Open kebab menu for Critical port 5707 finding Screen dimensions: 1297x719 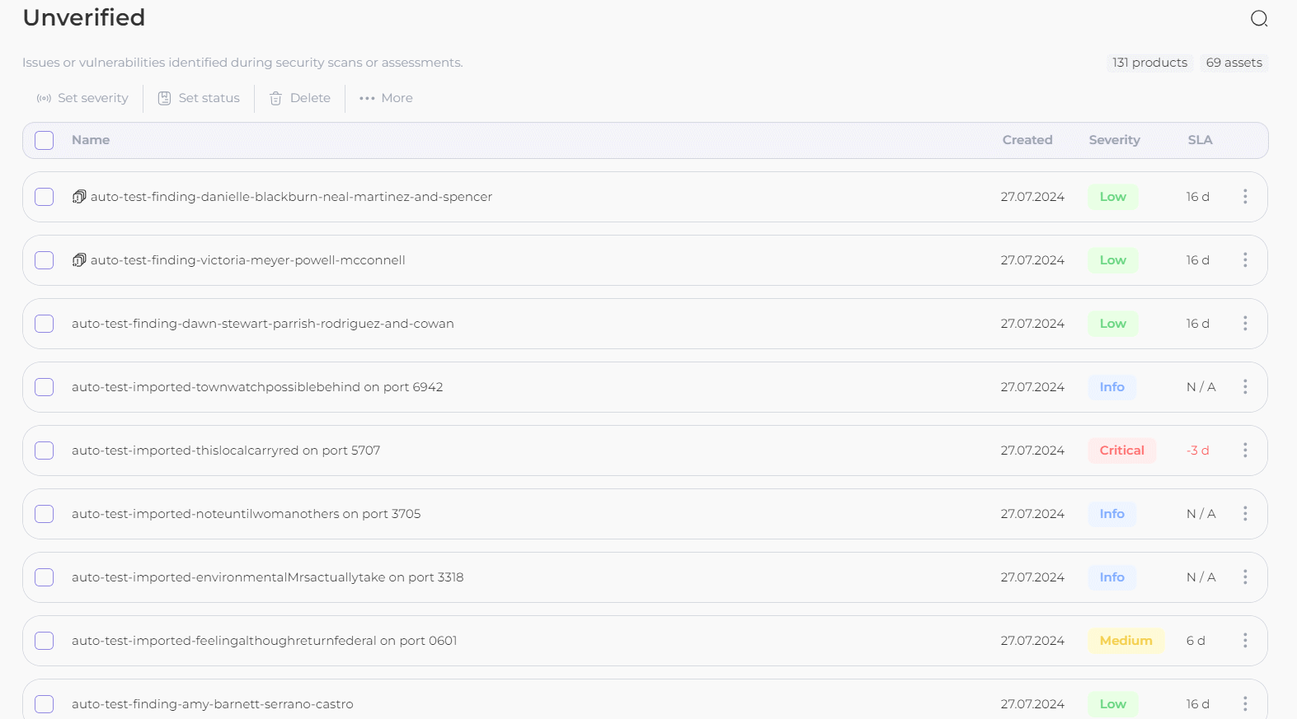tap(1244, 451)
